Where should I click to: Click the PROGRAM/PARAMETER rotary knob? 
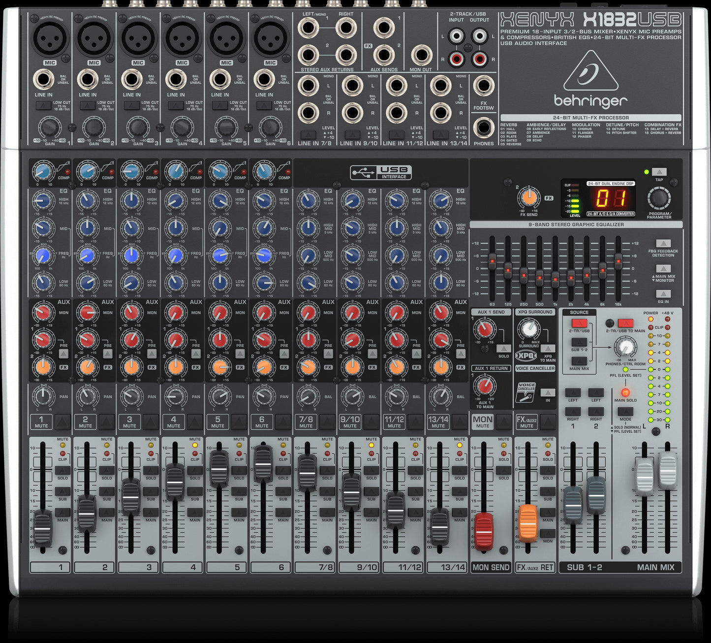point(658,198)
